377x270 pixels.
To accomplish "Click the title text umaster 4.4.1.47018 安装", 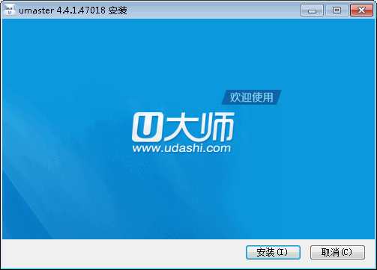I will [73, 10].
